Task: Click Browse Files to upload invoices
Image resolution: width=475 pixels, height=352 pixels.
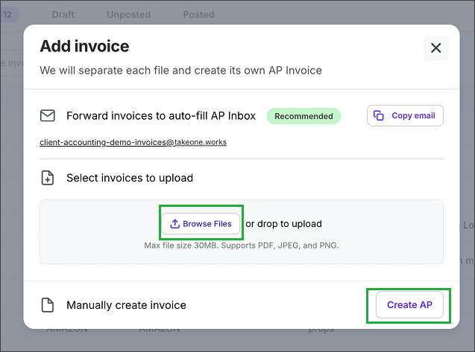Action: (x=201, y=224)
